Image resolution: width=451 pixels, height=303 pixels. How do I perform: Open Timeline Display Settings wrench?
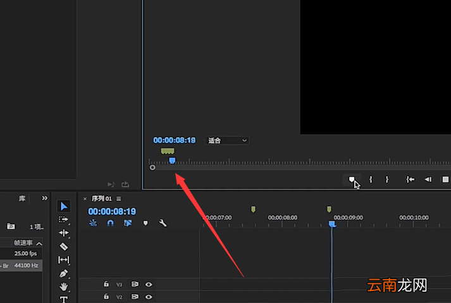coord(163,223)
